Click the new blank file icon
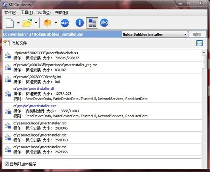The width and height of the screenshot is (210, 172). [10, 23]
